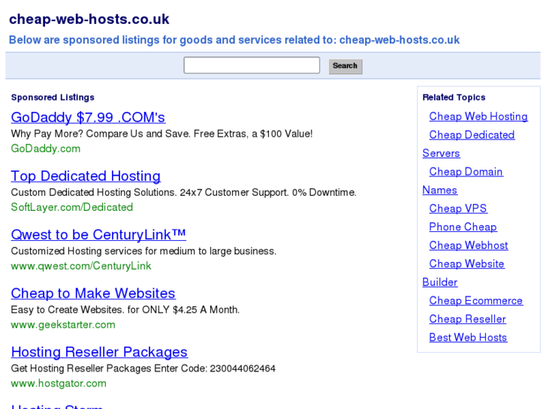Select Cheap Reseller related topic
Screen dimensions: 546x409
(x=467, y=319)
